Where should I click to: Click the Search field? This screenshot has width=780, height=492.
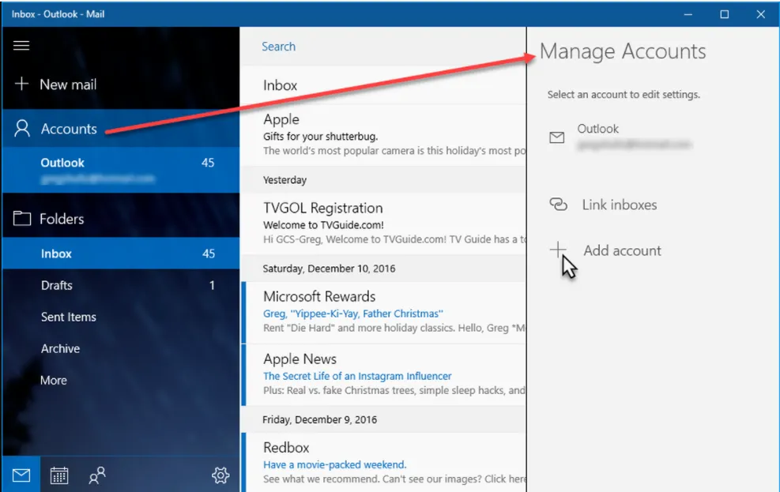387,47
